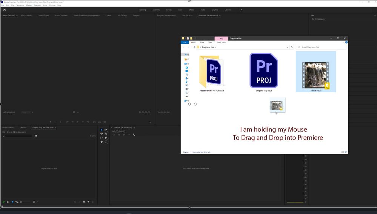Open Explorer address bar history dropdown

point(287,47)
